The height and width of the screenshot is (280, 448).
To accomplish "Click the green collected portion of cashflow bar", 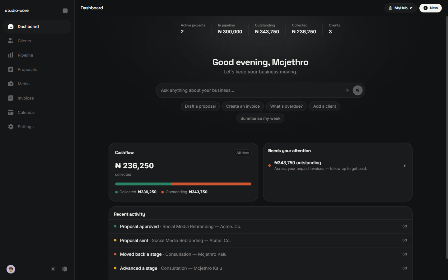I will (143, 184).
